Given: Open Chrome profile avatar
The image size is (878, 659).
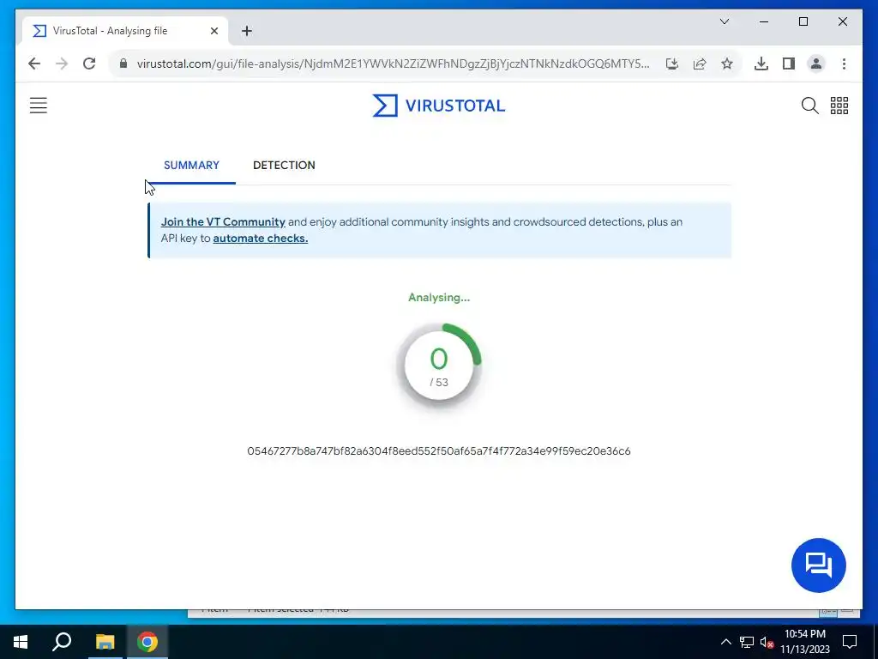Looking at the screenshot, I should 816,63.
